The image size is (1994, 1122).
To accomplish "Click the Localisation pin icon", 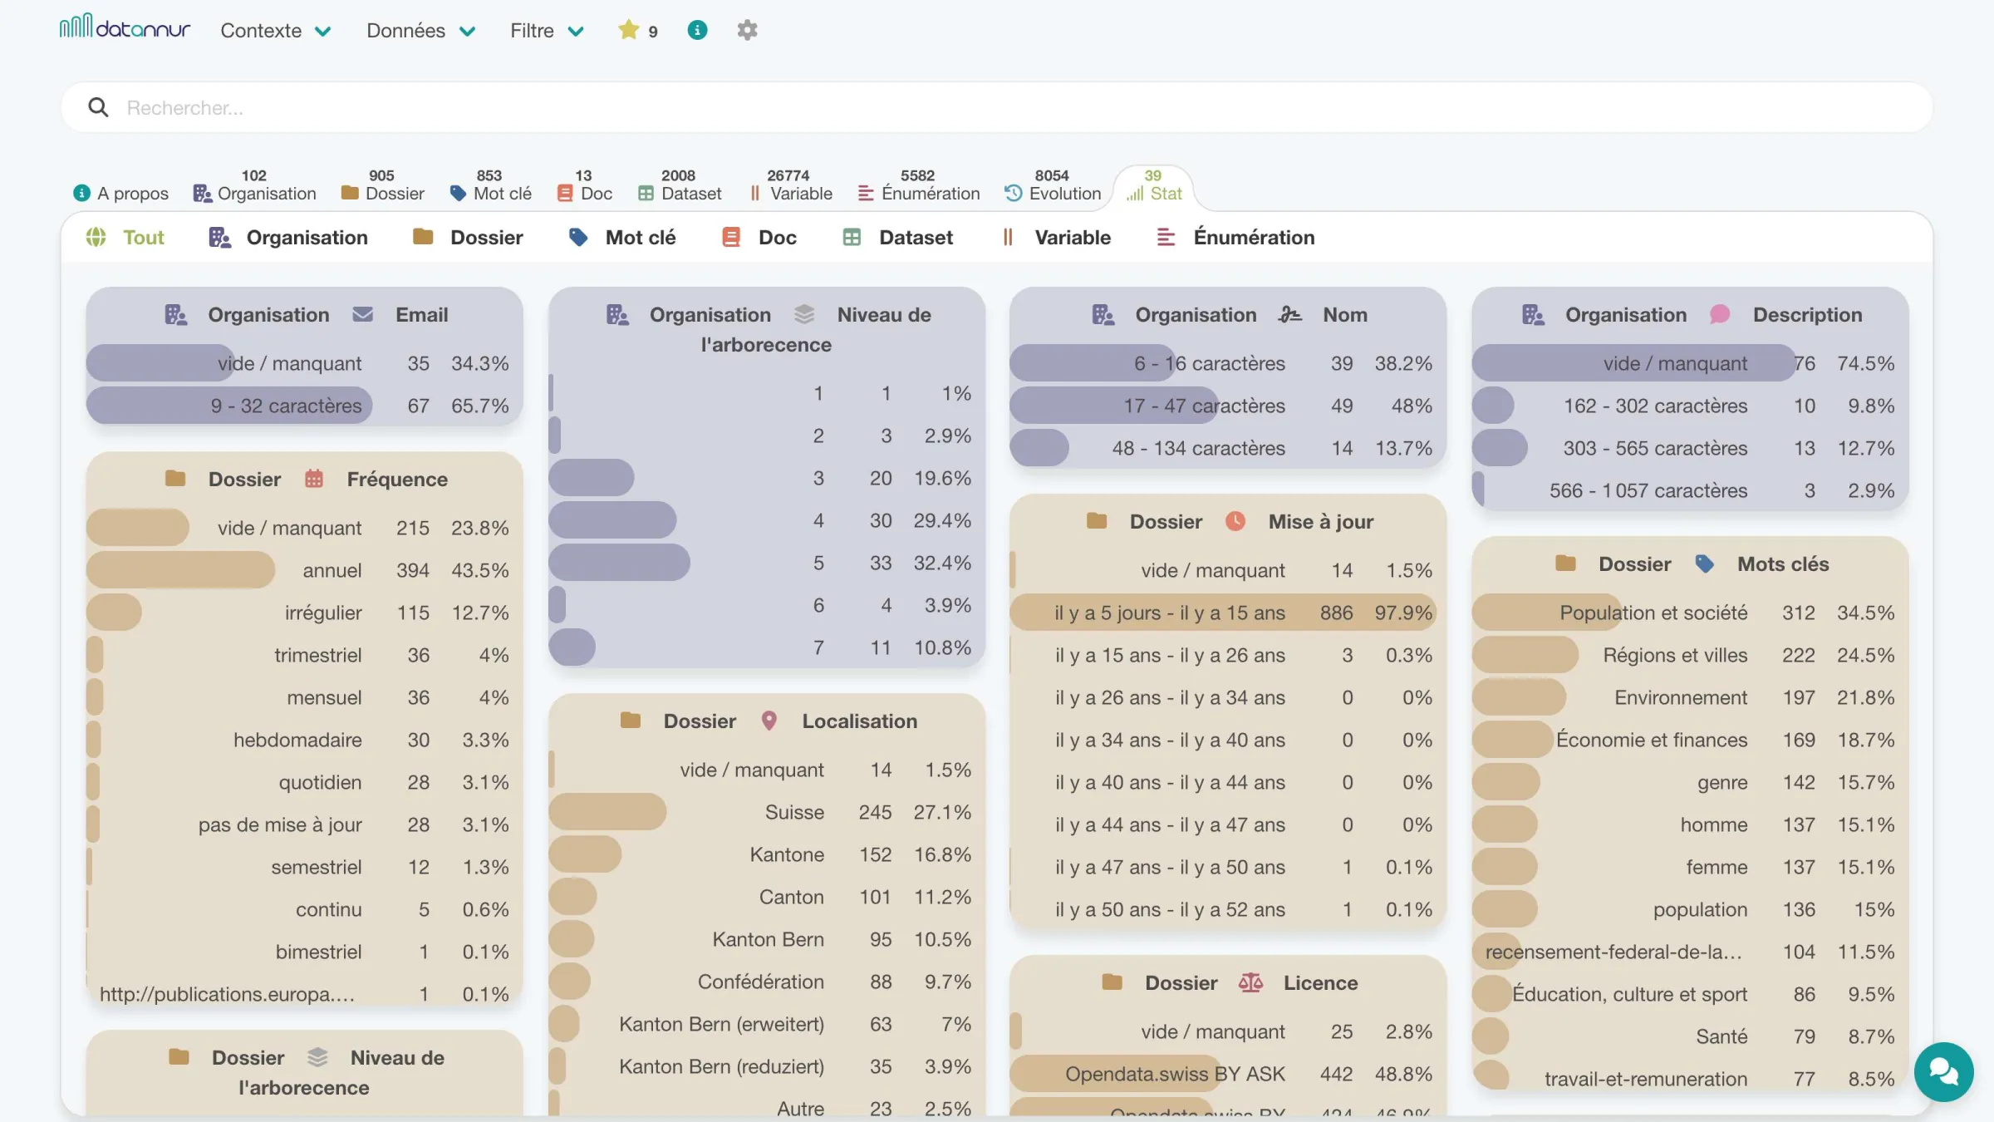I will [769, 721].
